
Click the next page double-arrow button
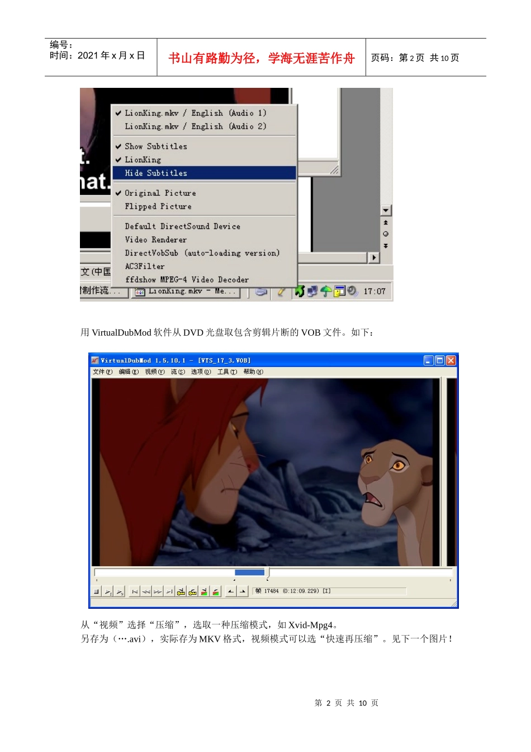pyautogui.click(x=386, y=246)
